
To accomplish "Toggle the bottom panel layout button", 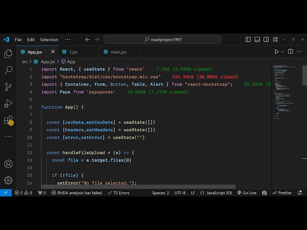I will (257, 39).
